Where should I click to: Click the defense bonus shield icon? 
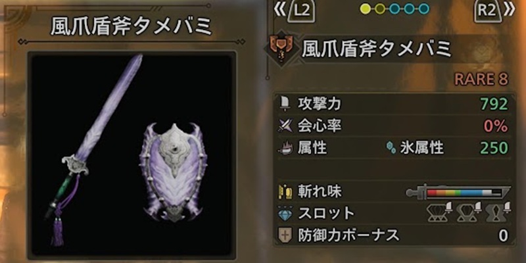pyautogui.click(x=285, y=235)
